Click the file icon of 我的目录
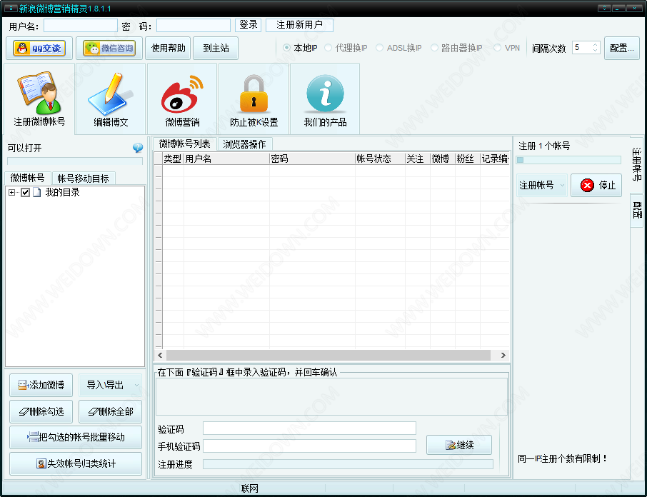Image resolution: width=647 pixels, height=497 pixels. point(36,192)
